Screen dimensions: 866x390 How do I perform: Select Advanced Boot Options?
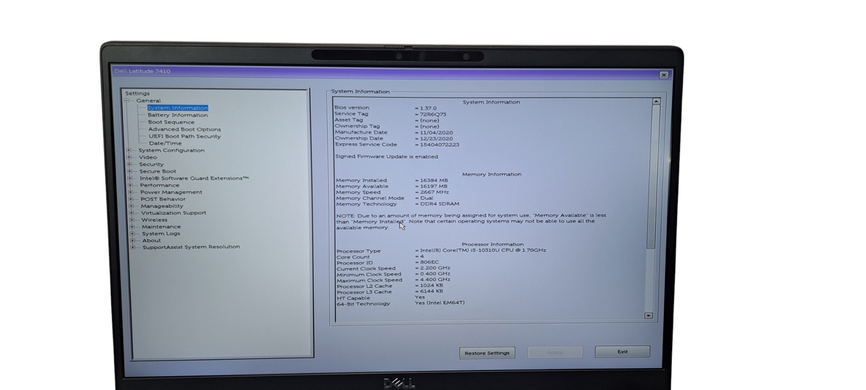(184, 129)
